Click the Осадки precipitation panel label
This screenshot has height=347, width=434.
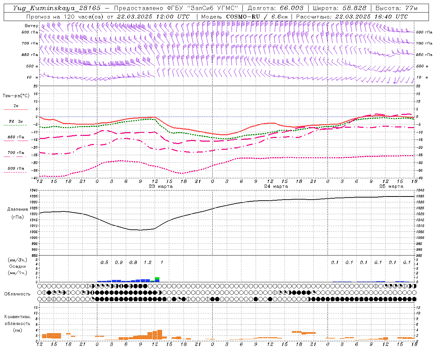click(17, 266)
